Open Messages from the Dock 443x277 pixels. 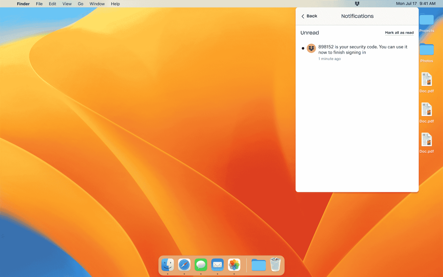[201, 265]
